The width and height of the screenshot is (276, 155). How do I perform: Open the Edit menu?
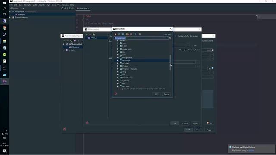16,5
